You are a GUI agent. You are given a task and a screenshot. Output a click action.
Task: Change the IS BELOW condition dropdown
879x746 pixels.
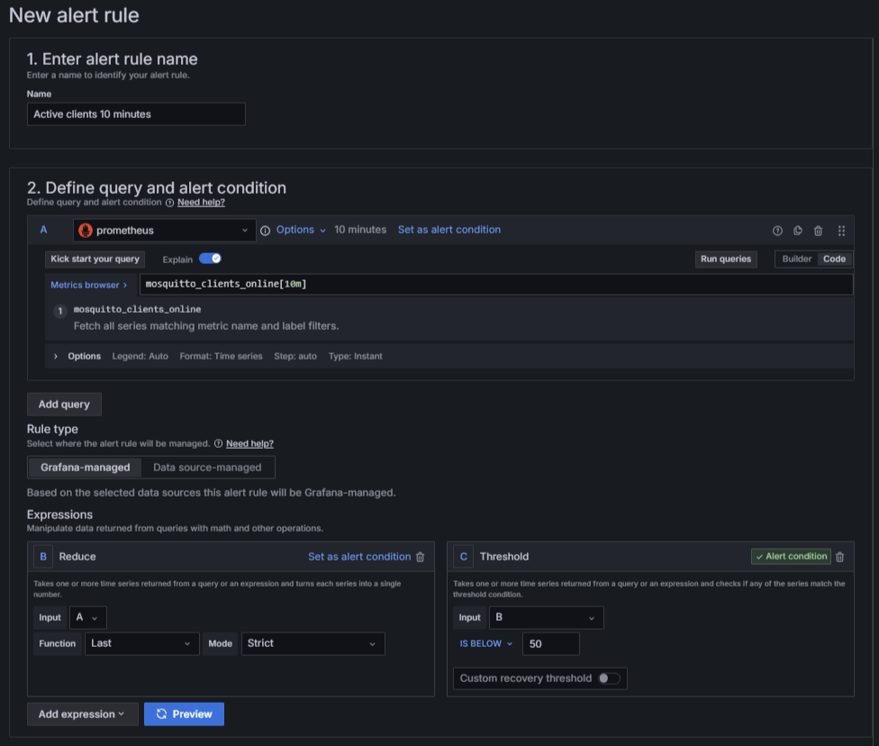[483, 643]
